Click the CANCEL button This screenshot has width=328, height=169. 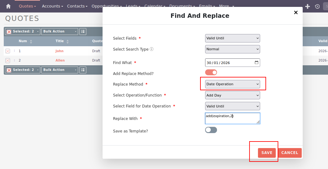[x=290, y=153]
